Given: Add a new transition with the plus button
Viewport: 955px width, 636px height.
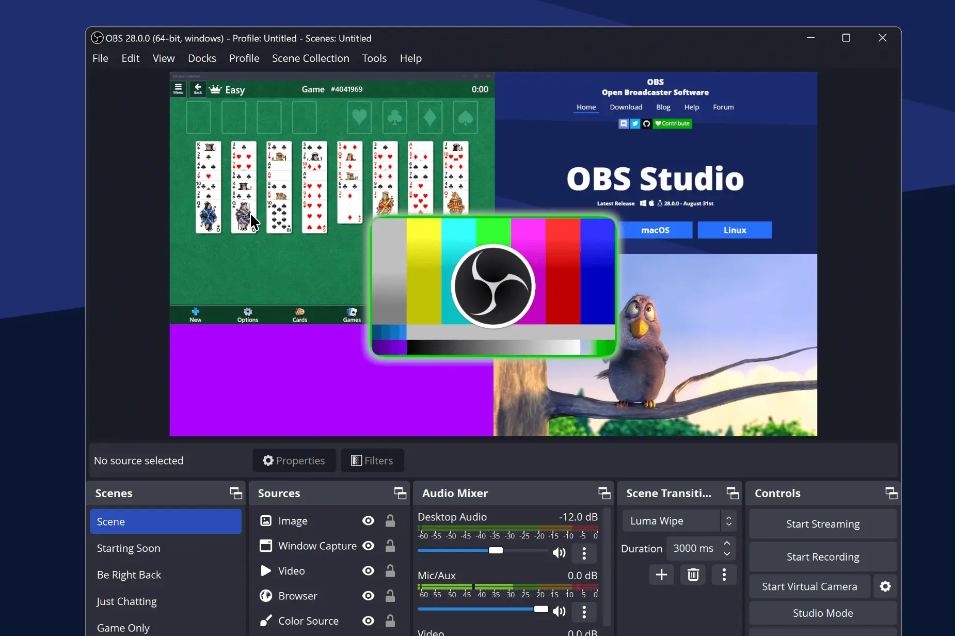Looking at the screenshot, I should (661, 575).
